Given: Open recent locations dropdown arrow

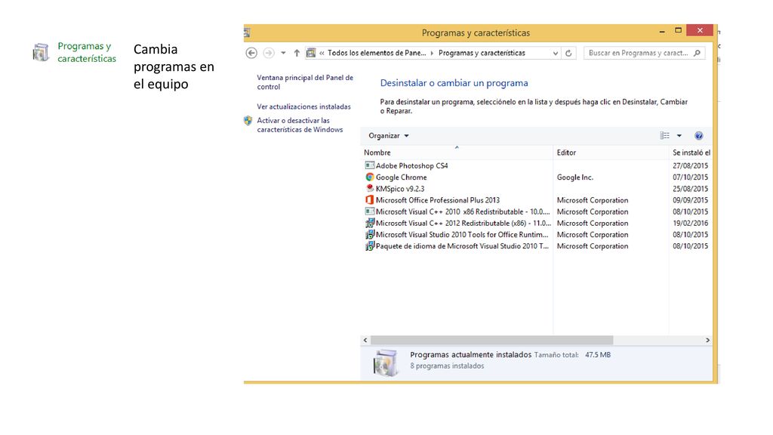Looking at the screenshot, I should coord(284,53).
